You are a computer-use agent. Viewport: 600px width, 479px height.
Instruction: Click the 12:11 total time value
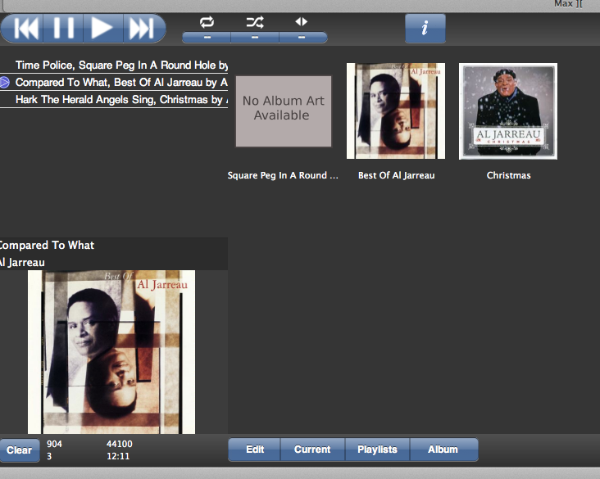(118, 456)
